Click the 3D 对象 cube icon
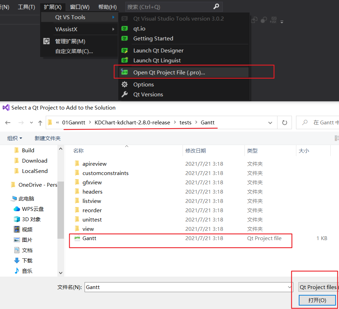The height and width of the screenshot is (309, 339). click(17, 219)
